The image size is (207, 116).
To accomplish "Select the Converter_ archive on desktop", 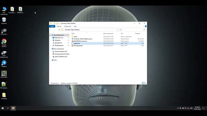I will [x=12, y=10].
